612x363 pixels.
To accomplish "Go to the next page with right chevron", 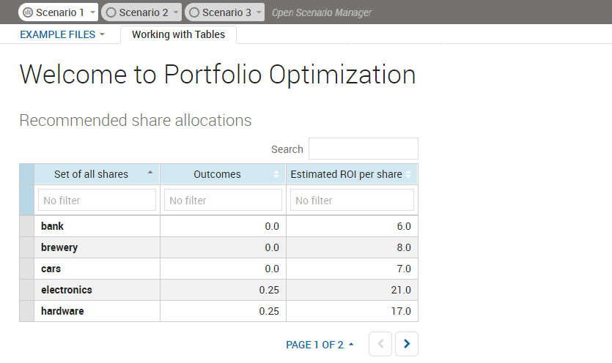I will (407, 344).
